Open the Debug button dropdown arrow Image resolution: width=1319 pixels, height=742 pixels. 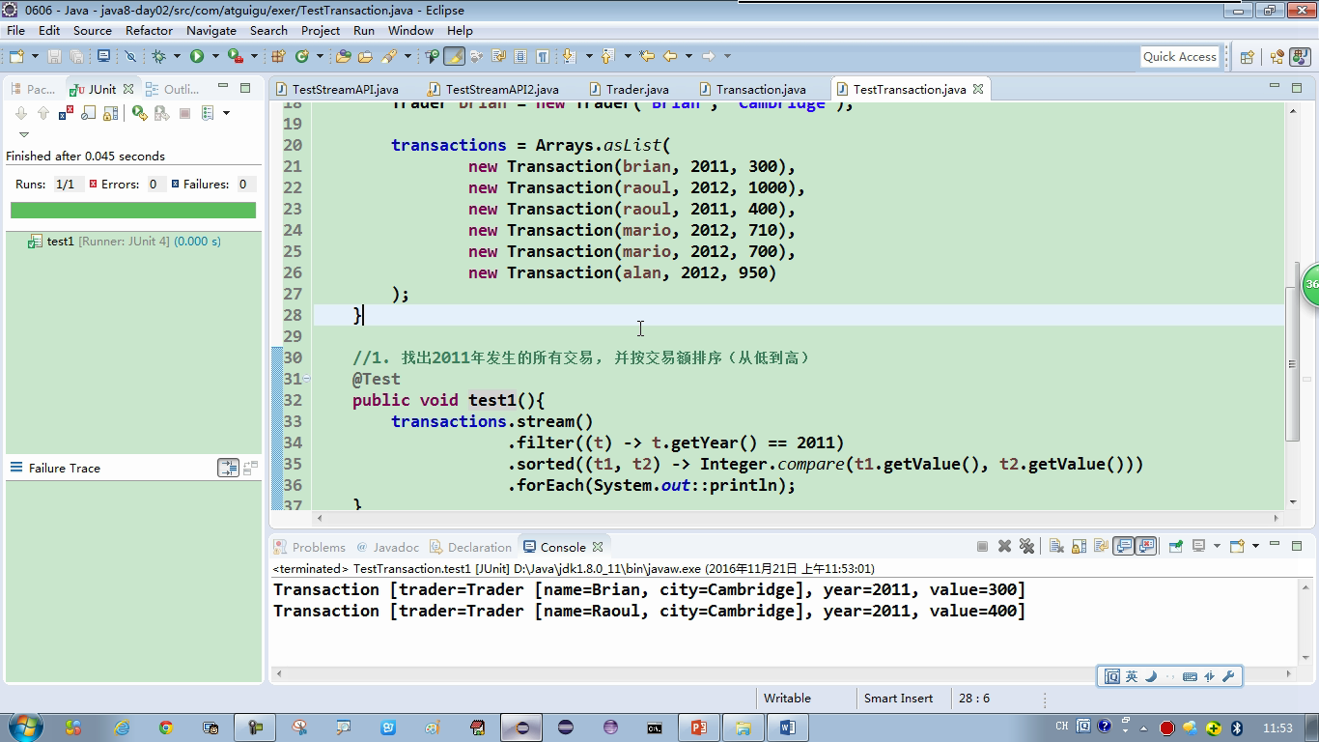coord(177,56)
